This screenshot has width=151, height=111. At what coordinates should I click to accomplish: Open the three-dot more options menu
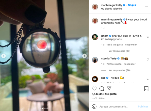[x=146, y=7]
